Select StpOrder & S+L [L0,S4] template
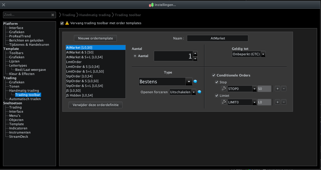Image resolution: width=321 pixels, height=170 pixels. pos(96,86)
